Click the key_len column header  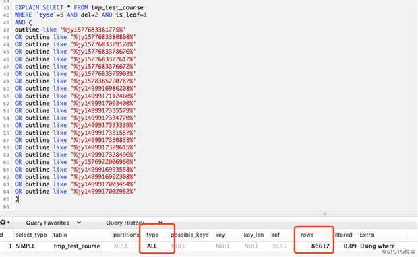click(x=253, y=235)
